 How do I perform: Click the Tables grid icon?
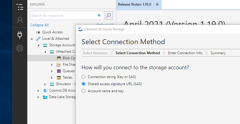[x=59, y=78]
